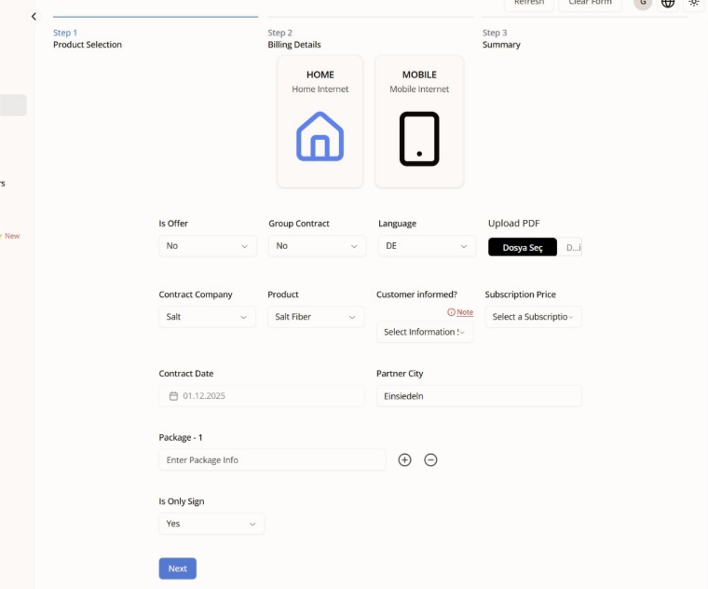Open the Is Only Sign dropdown
708x589 pixels.
pyautogui.click(x=211, y=524)
